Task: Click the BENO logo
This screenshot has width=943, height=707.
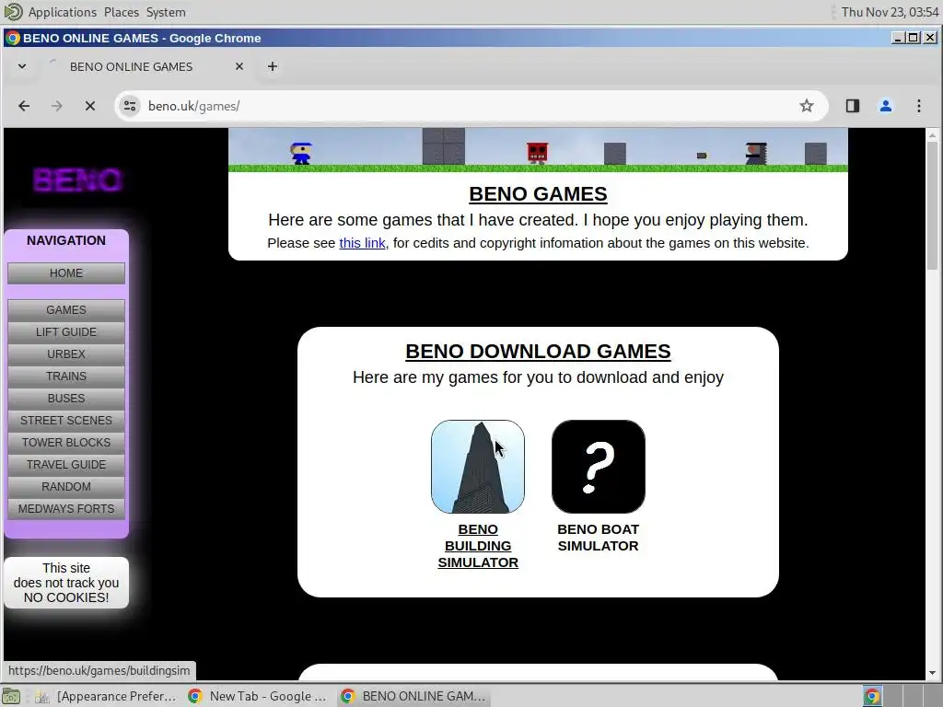Action: [77, 180]
